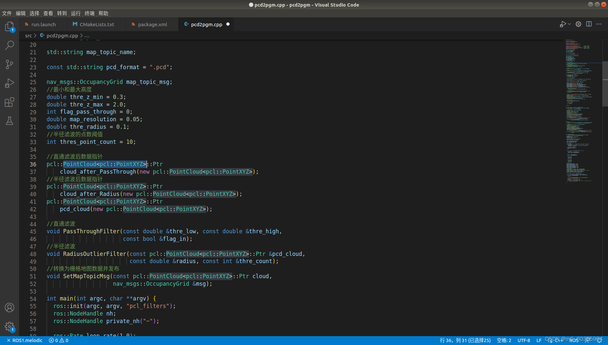Viewport: 608px width, 345px height.
Task: Switch to the run.launch tab
Action: click(x=43, y=24)
